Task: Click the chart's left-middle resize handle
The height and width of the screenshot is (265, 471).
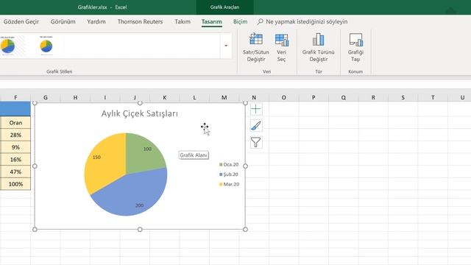Action: coord(35,166)
